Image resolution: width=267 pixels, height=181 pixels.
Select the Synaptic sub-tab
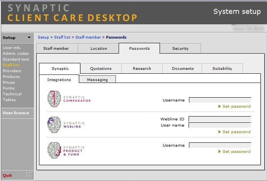(x=60, y=69)
